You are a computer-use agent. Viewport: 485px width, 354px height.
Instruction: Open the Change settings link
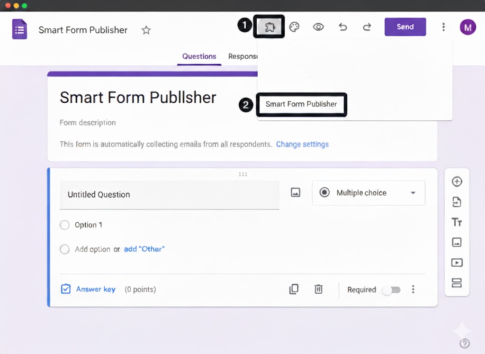pos(302,144)
